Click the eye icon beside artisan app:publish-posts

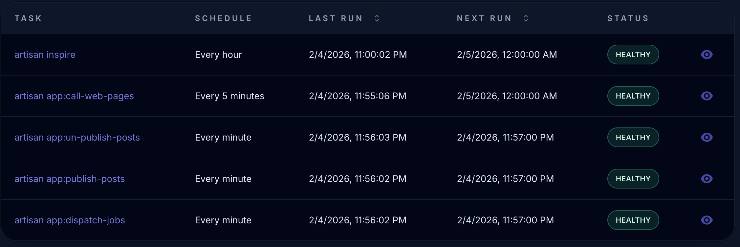707,179
